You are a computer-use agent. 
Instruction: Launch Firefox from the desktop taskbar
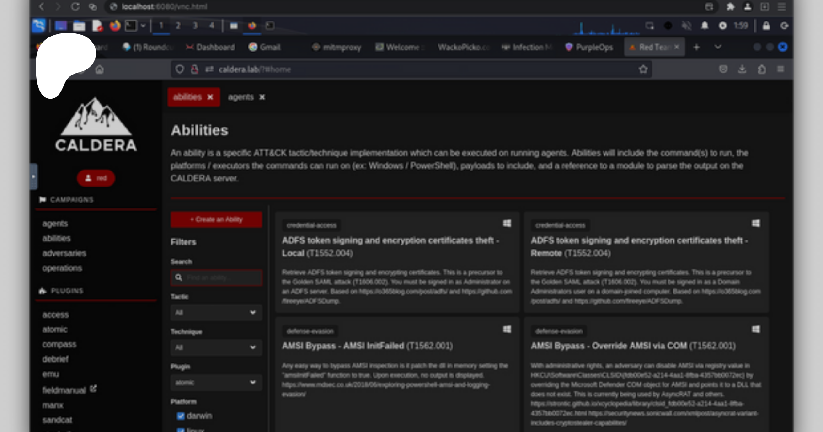click(x=115, y=26)
